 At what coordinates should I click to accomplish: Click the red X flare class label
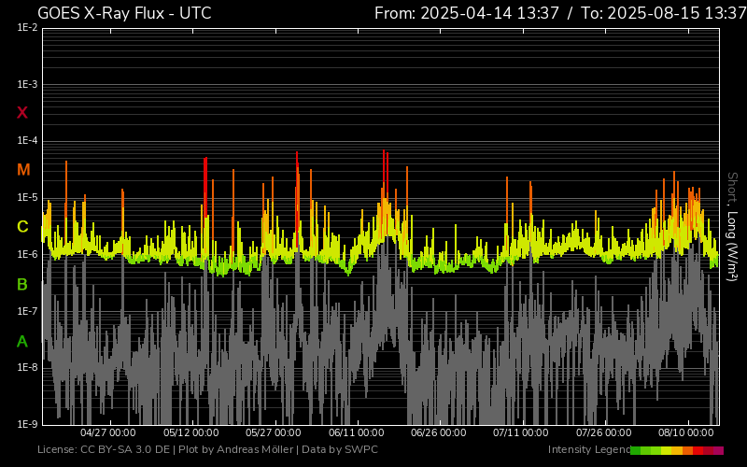(22, 113)
